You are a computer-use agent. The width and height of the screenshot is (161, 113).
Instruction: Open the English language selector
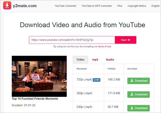(156, 6)
